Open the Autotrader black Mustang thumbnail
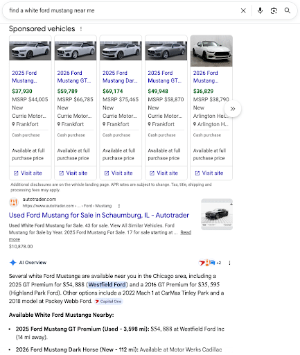This screenshot has width=300, height=355. [x=217, y=214]
